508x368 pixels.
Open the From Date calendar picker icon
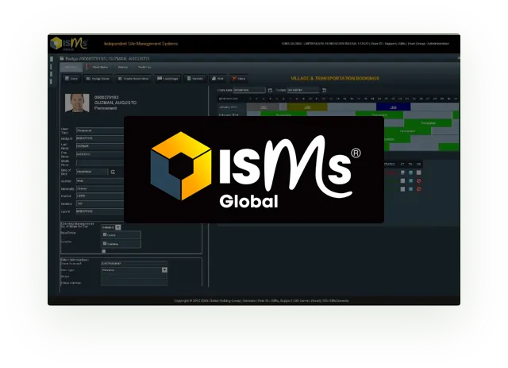pyautogui.click(x=270, y=91)
